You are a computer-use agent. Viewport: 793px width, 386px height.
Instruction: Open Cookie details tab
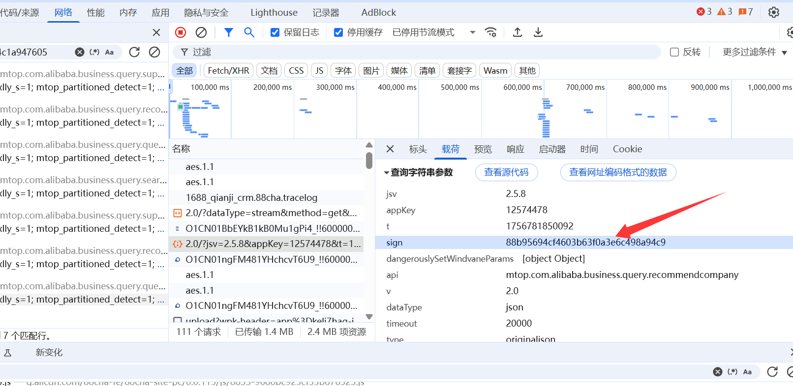(628, 149)
